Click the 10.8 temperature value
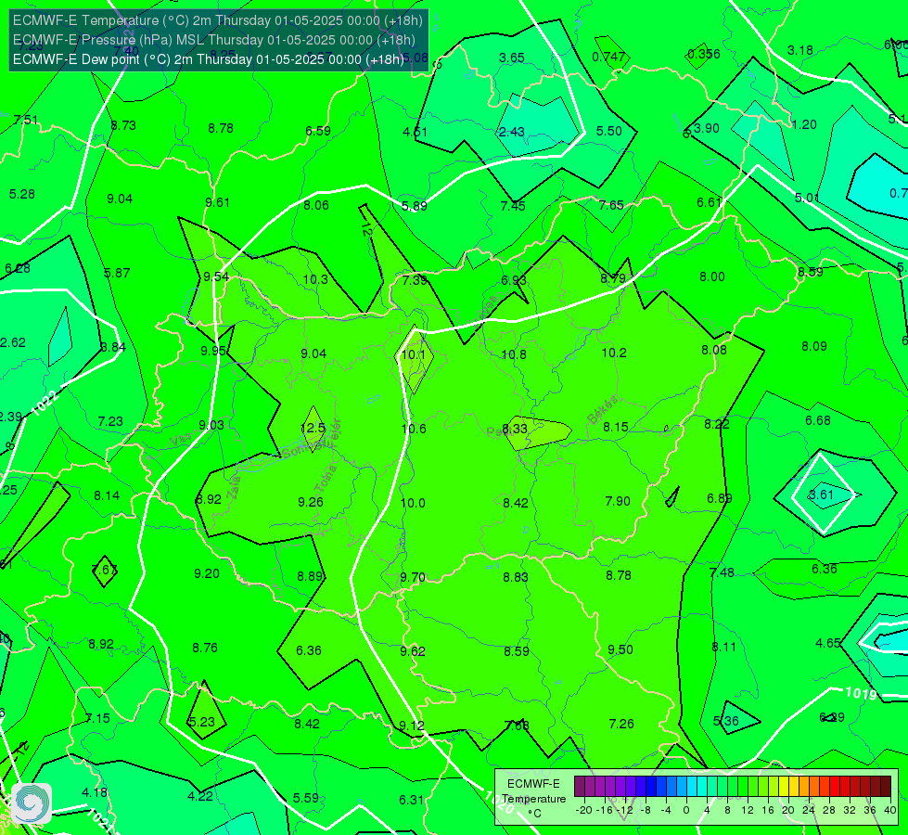This screenshot has width=908, height=835. [x=514, y=354]
